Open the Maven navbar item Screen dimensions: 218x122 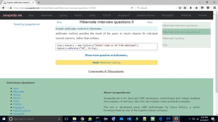tap(78, 15)
